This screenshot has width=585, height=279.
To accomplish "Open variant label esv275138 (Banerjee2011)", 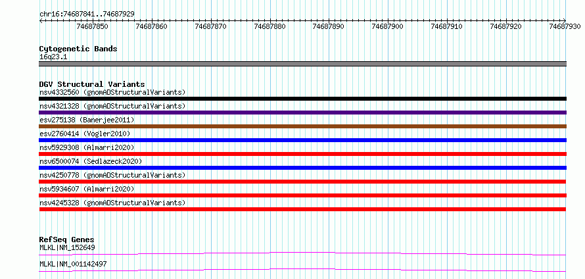I will click(x=87, y=120).
